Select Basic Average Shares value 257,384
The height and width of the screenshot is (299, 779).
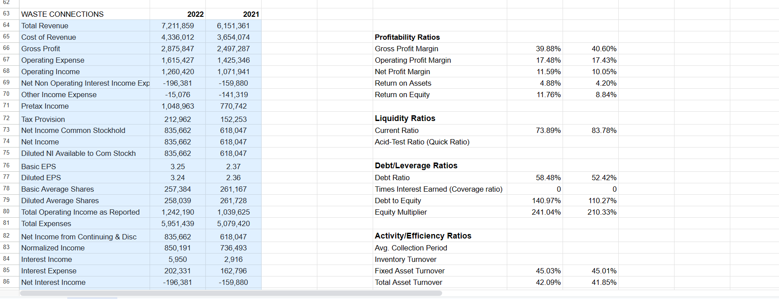(x=177, y=189)
